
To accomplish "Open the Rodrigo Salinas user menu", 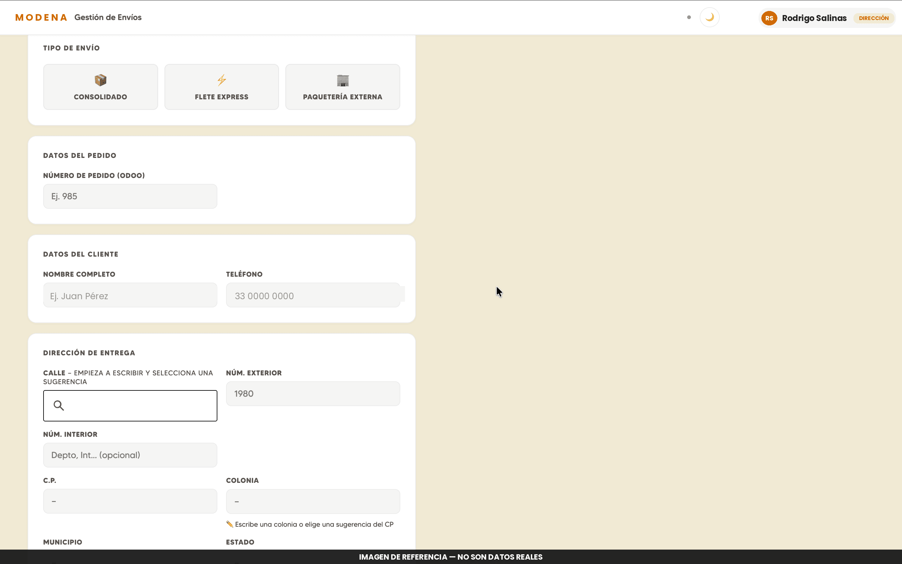I will point(827,18).
